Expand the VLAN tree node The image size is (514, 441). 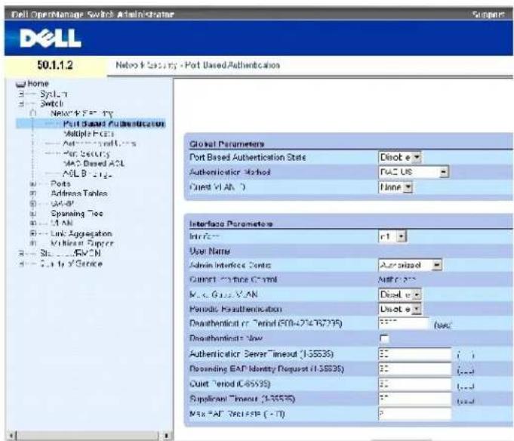[x=32, y=224]
